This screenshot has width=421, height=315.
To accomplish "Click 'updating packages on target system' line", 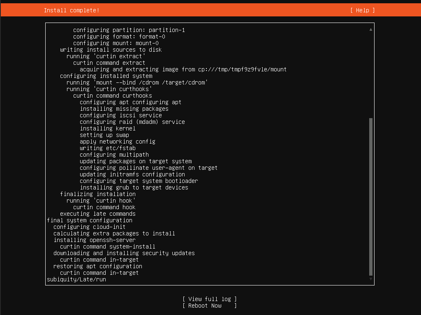I will tap(136, 161).
